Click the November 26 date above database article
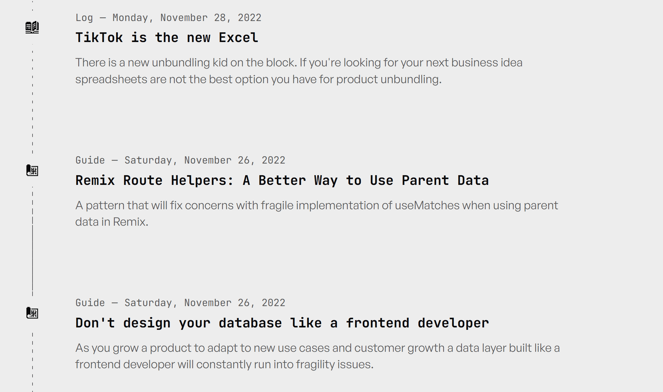This screenshot has height=392, width=663. tap(205, 303)
